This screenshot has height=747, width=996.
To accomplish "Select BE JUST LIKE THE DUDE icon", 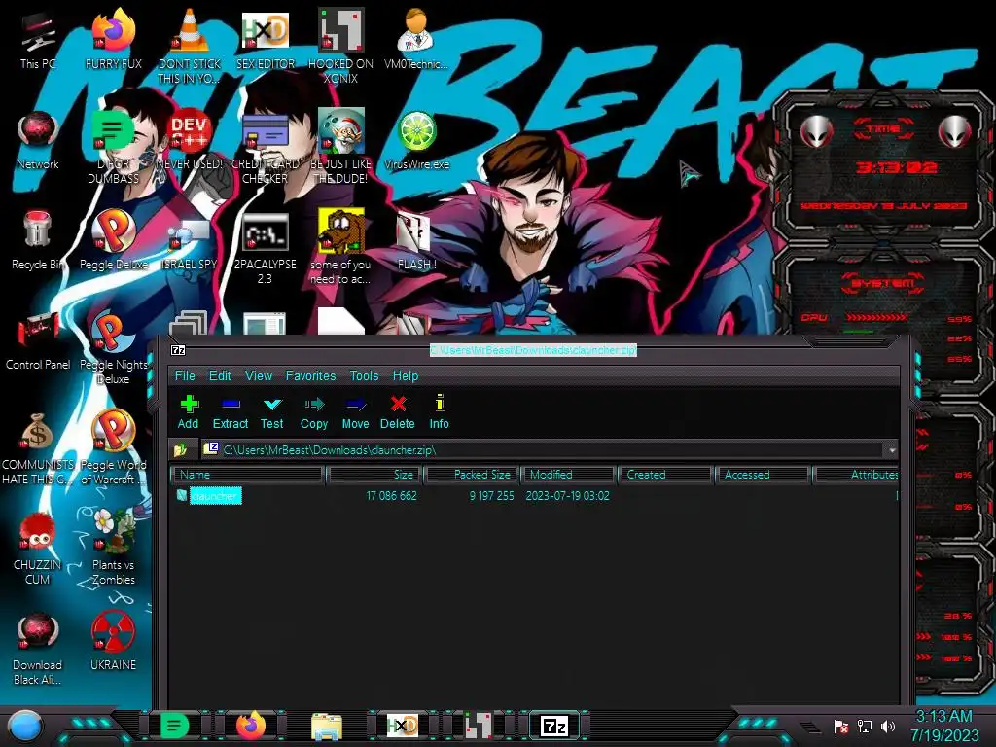I will click(341, 146).
